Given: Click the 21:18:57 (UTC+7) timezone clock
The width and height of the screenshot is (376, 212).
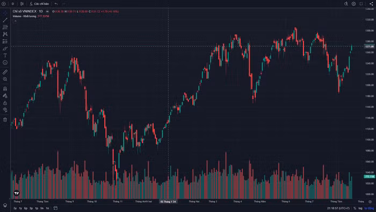Looking at the screenshot, I should click(338, 208).
